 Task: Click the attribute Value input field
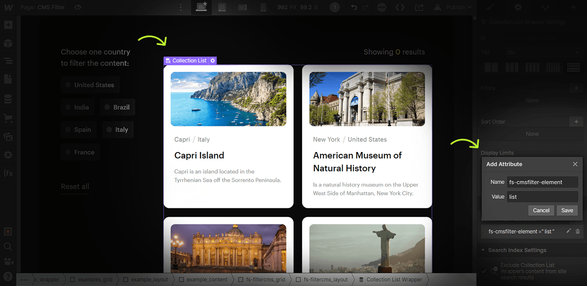coord(543,197)
